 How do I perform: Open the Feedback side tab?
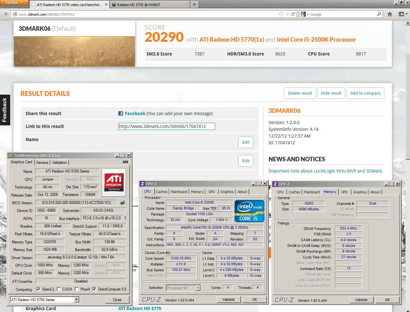click(5, 110)
